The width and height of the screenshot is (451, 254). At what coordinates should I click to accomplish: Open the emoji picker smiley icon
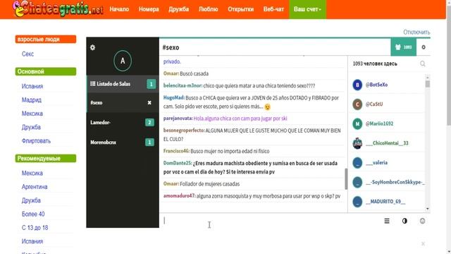point(422,221)
